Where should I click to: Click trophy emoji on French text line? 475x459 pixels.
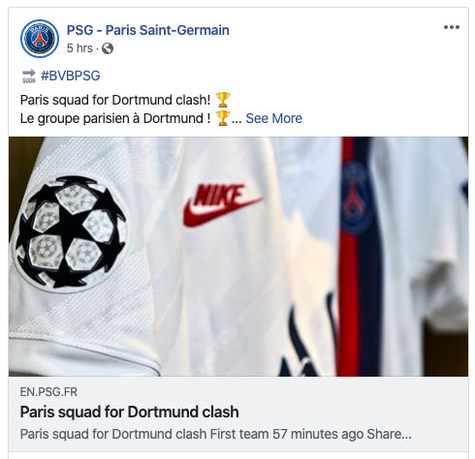223,118
